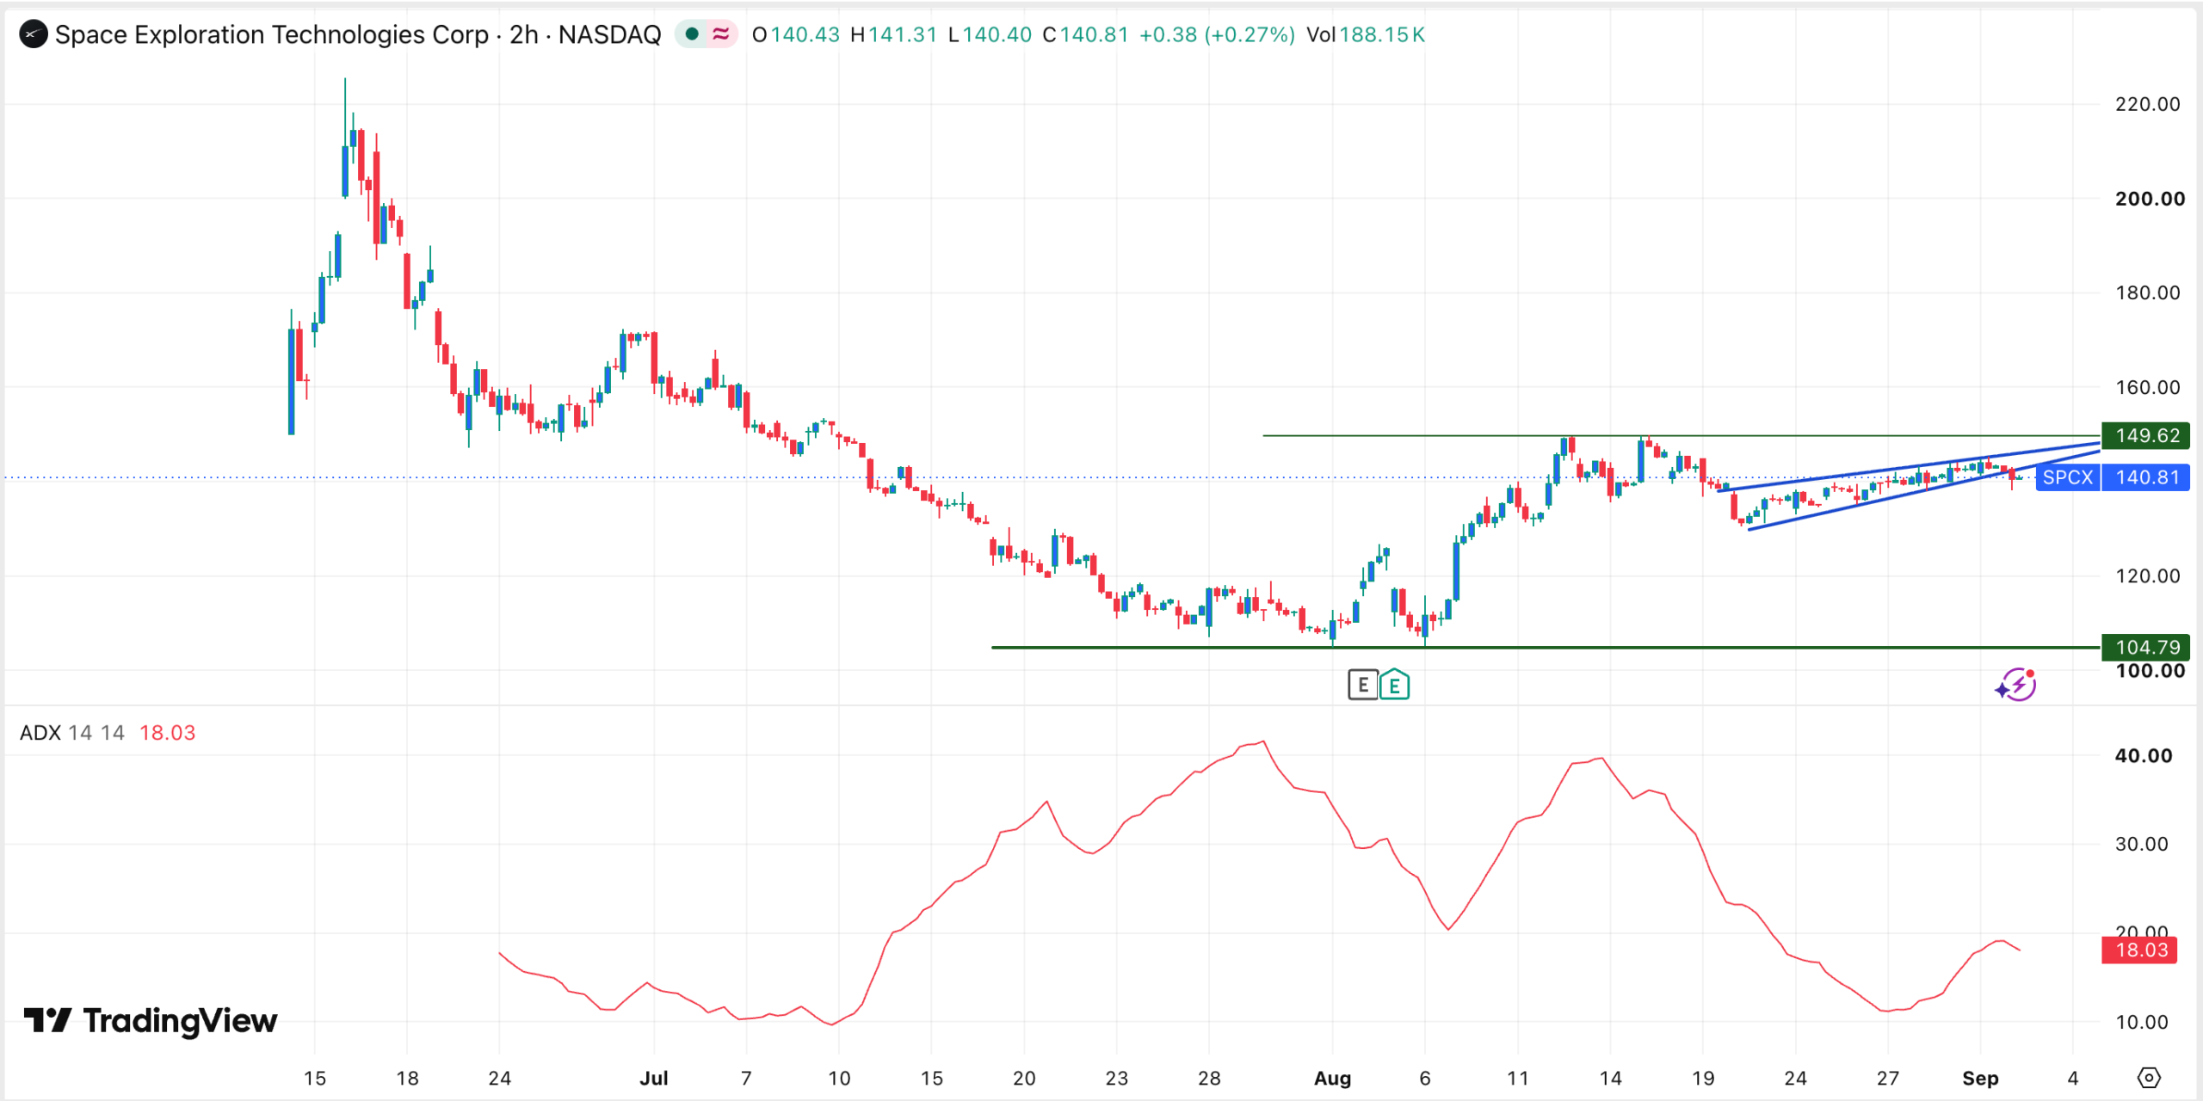This screenshot has width=2203, height=1101.
Task: Click the 200.00 price axis label
Action: tap(2150, 199)
